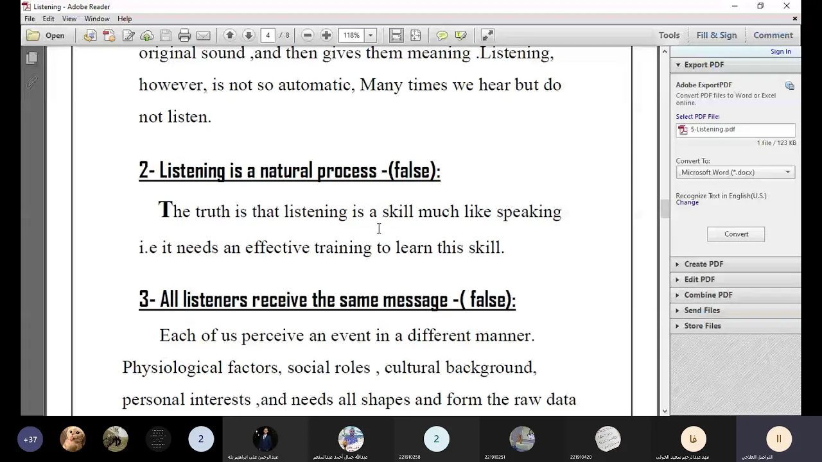Toggle read mode with the arrows icon
Screen dimensions: 822x462
(488, 35)
